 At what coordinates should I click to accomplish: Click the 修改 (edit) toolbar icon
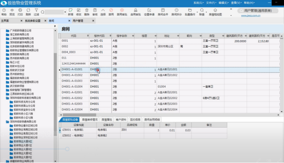coord(79,12)
